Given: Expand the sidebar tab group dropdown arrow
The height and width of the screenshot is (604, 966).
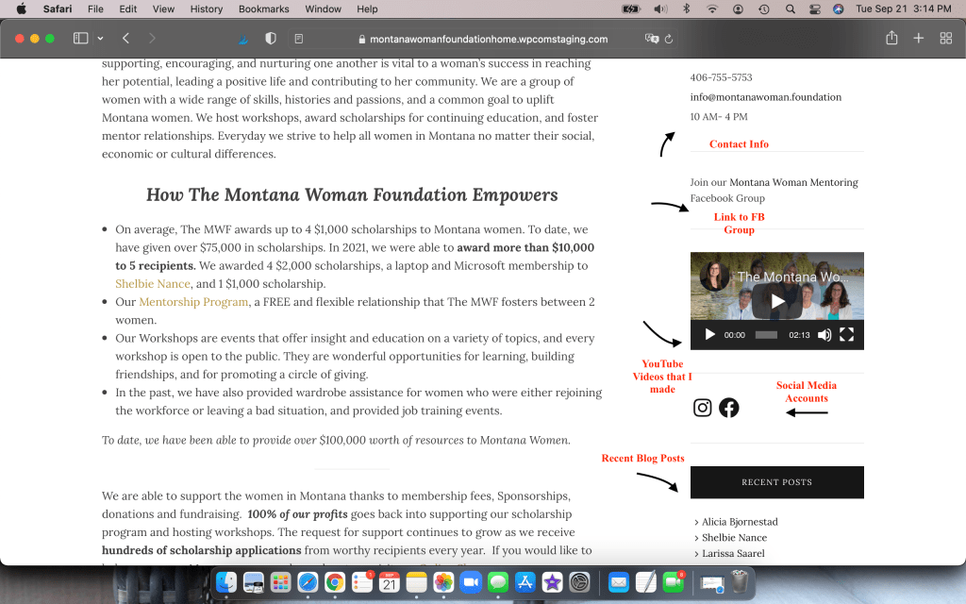Looking at the screenshot, I should pos(100,39).
